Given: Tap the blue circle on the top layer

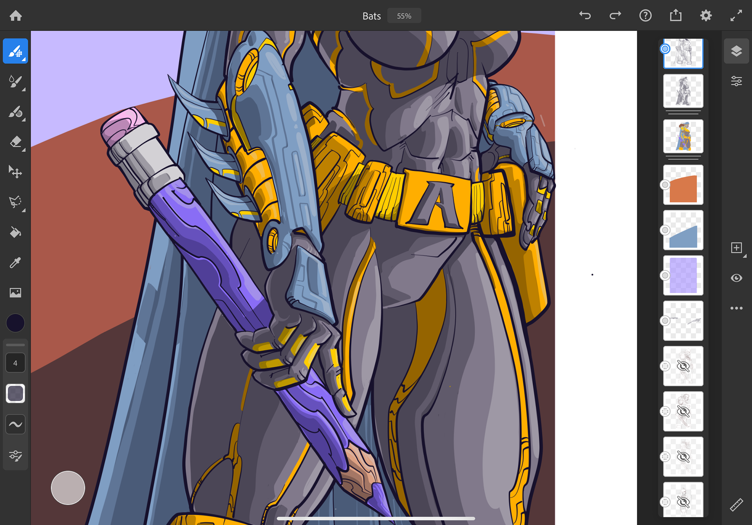Looking at the screenshot, I should (665, 49).
